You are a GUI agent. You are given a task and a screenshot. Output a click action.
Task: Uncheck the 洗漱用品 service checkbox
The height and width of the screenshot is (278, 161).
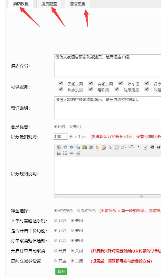click(117, 89)
